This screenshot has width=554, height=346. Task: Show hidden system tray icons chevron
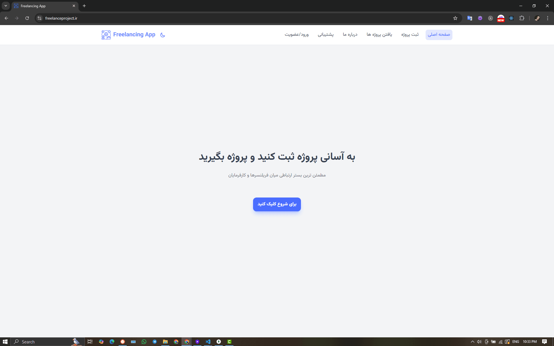click(472, 342)
